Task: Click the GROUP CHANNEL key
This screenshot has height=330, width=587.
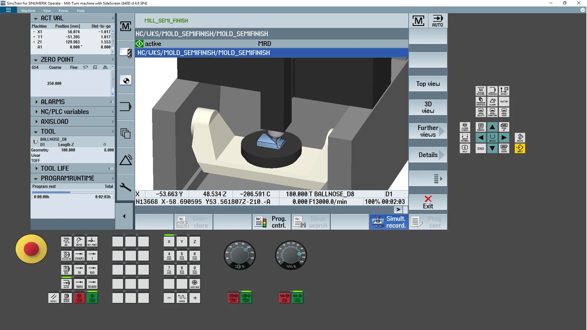Action: click(465, 137)
